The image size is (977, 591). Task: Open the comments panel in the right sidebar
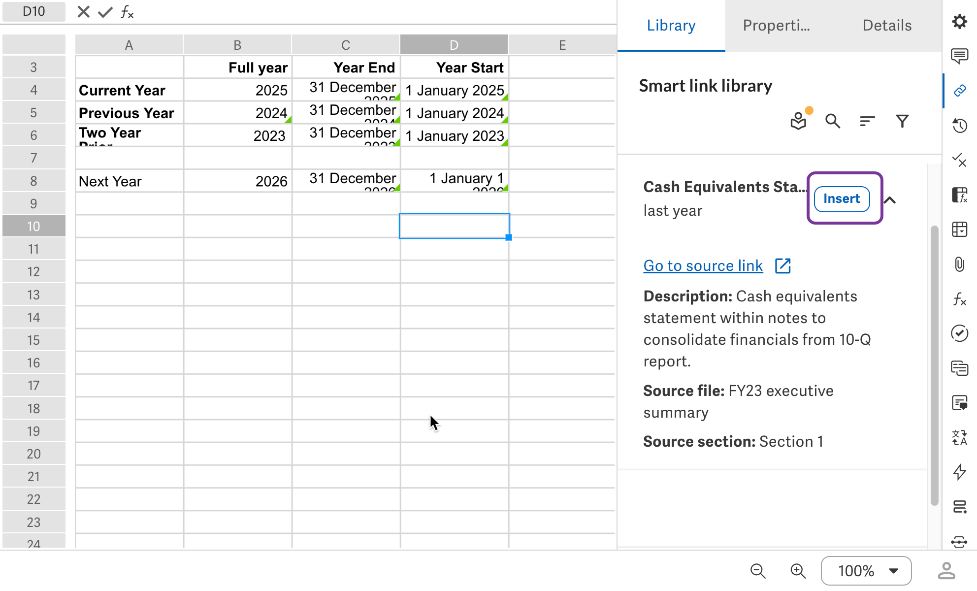tap(959, 56)
